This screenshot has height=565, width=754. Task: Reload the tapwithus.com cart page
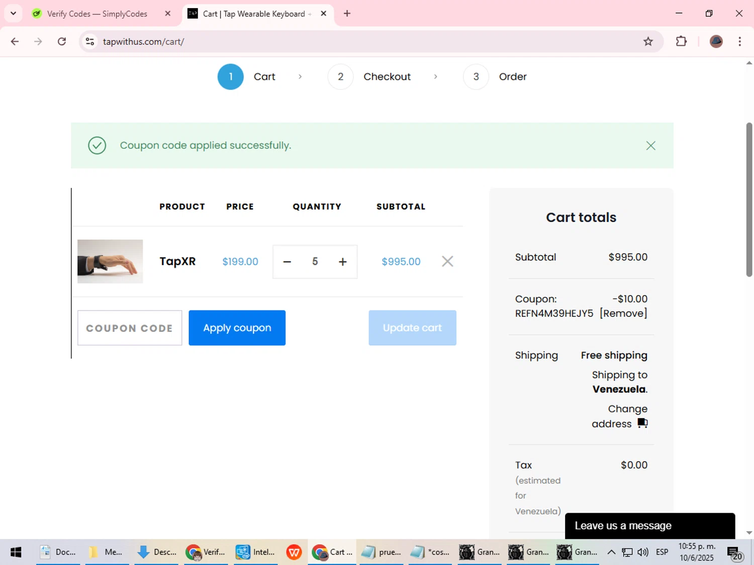click(62, 42)
